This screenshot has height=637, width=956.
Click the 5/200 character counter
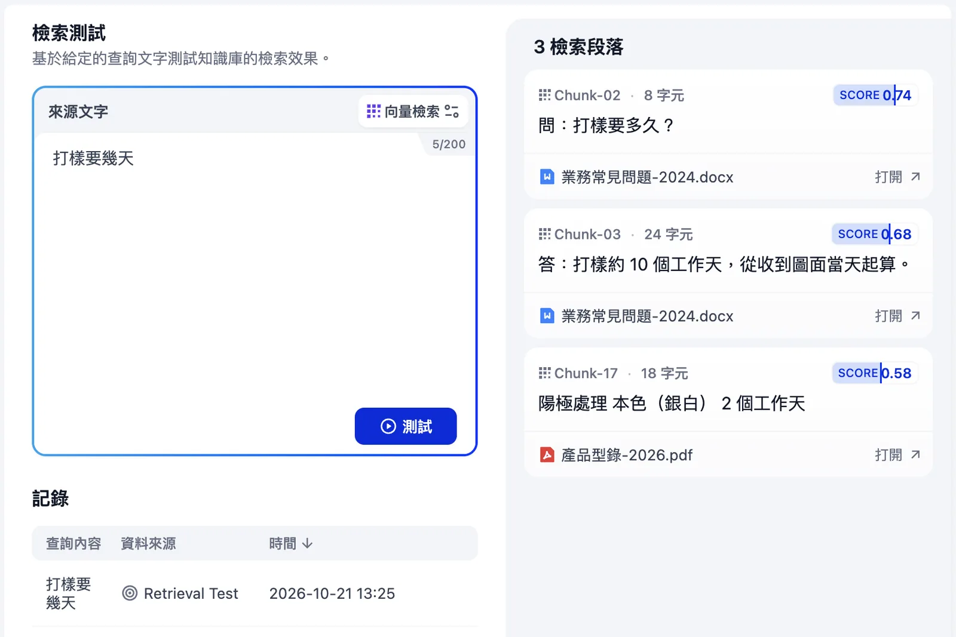pos(449,144)
